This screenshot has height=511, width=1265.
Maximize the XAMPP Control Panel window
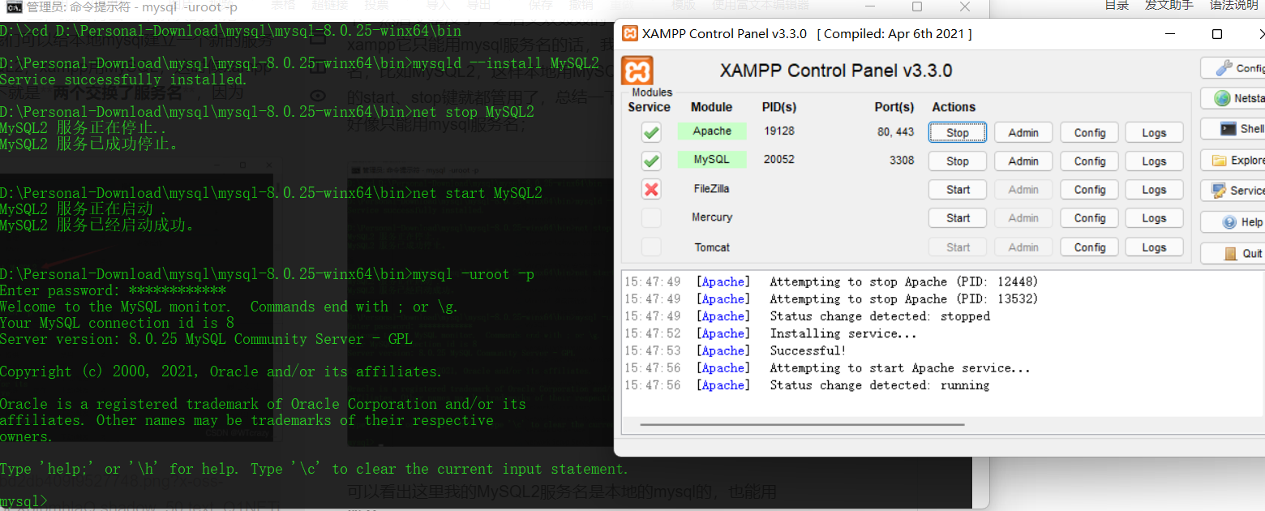1217,34
